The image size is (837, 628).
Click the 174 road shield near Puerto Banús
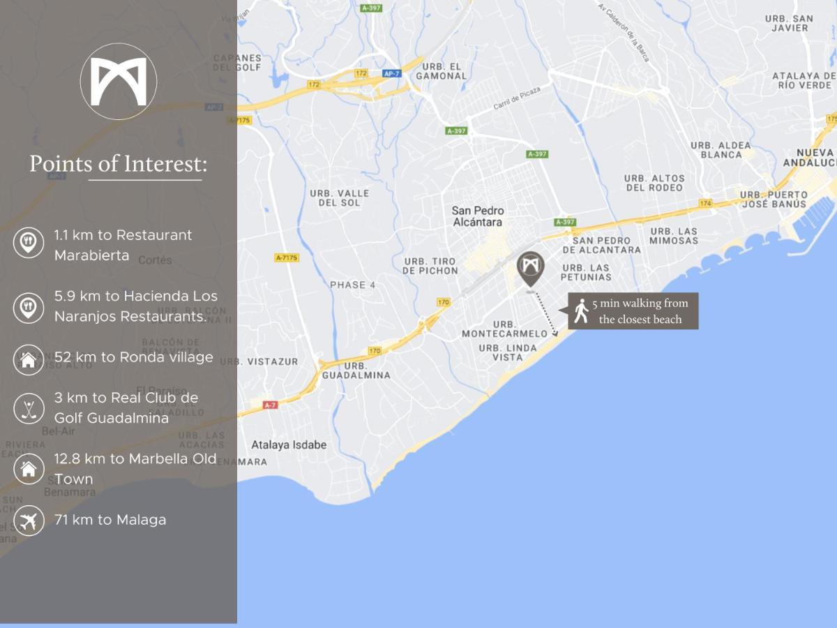(x=704, y=204)
